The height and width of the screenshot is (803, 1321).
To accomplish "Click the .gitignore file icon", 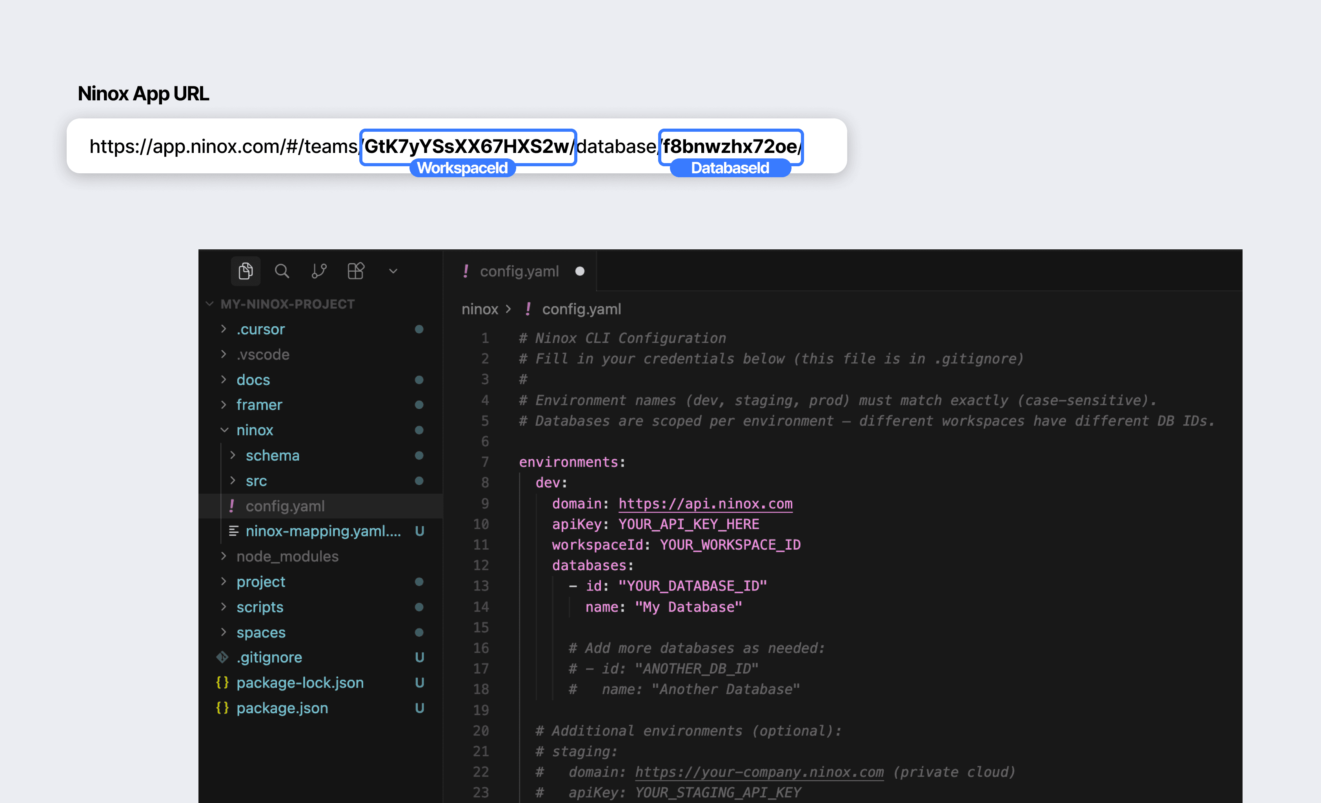I will point(222,657).
